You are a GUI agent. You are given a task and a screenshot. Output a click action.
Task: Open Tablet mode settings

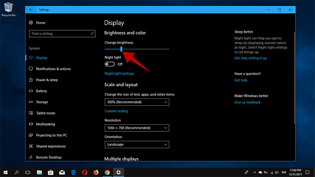pyautogui.click(x=46, y=113)
